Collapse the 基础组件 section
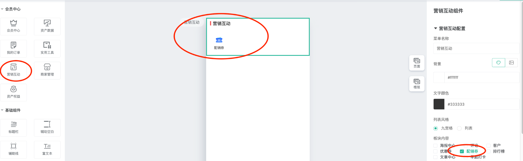Screen dimensions: 523x161 click(2, 110)
